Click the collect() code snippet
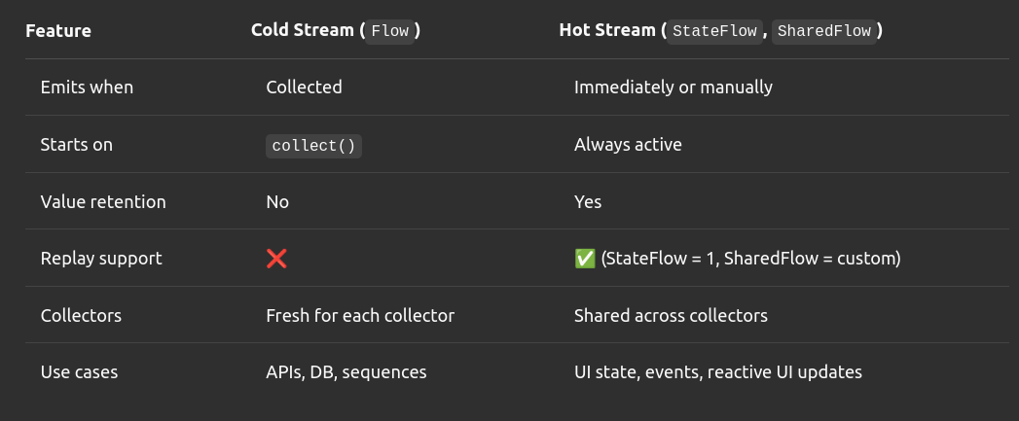 tap(314, 146)
